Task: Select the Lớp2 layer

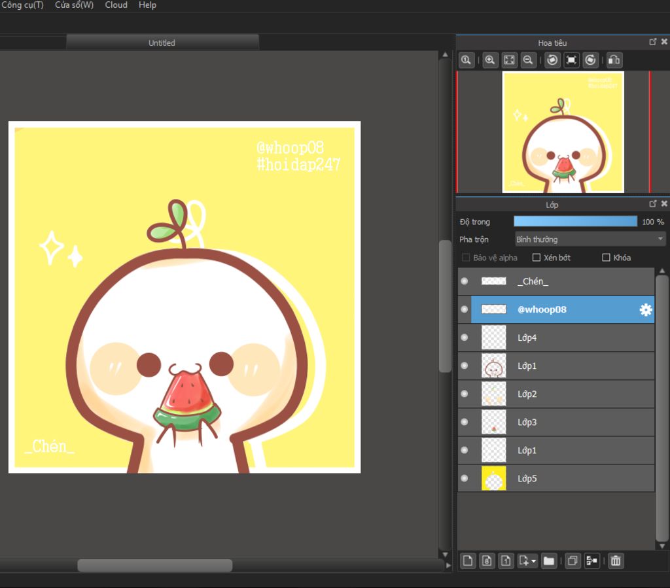Action: (556, 394)
